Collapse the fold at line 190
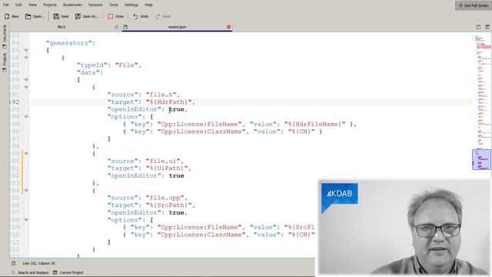 click(x=26, y=87)
